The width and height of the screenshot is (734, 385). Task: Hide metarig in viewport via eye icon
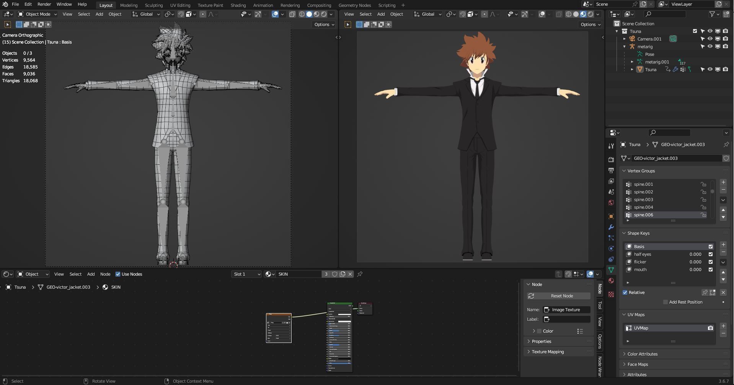pyautogui.click(x=710, y=46)
